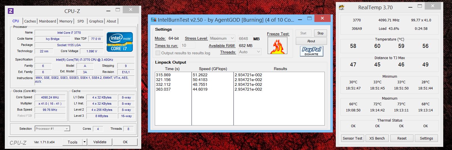
Task: Open the Memory tab in CPU-Z
Action: 66,21
